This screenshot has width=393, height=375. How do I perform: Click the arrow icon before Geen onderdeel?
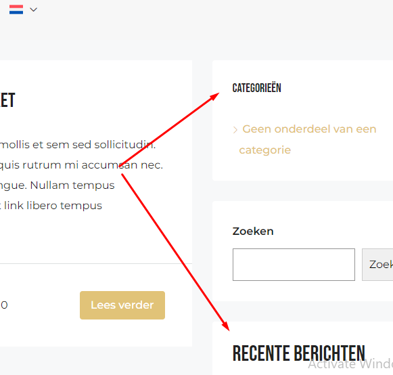(x=235, y=130)
